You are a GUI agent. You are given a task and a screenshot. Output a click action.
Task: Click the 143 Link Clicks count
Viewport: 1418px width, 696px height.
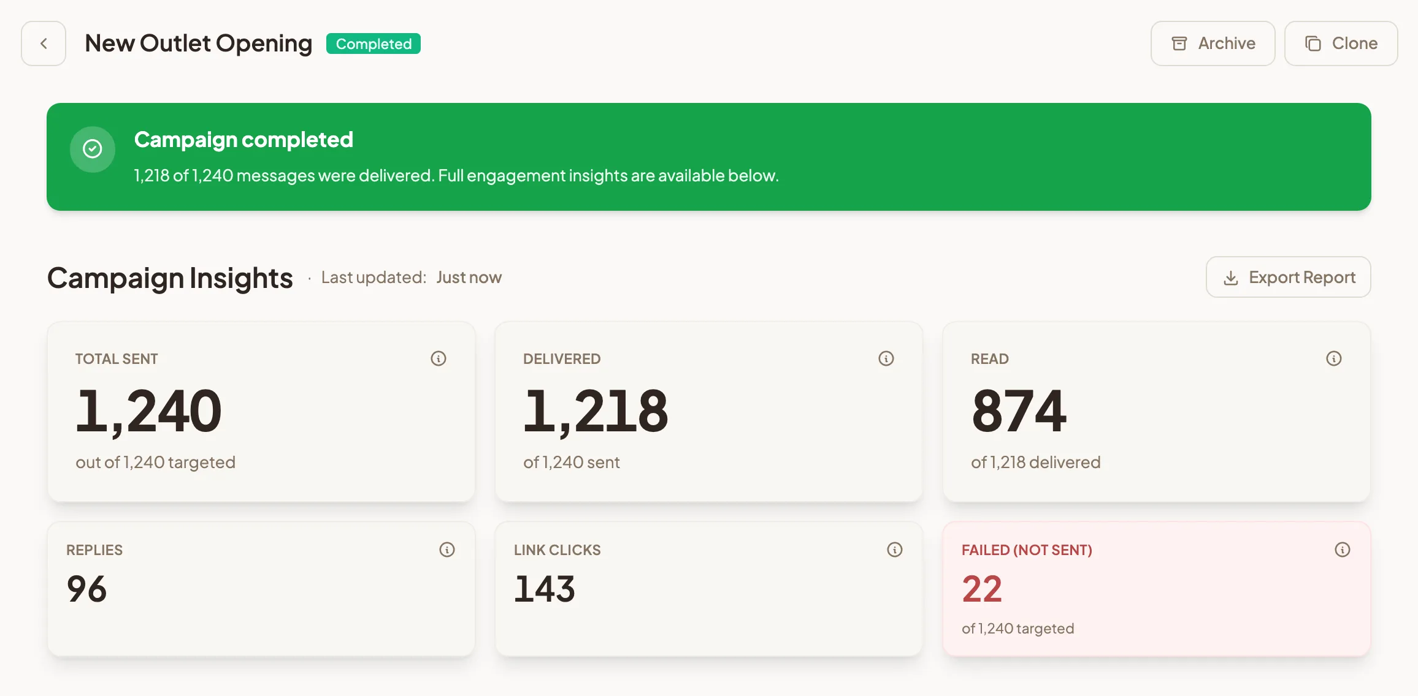pos(545,589)
